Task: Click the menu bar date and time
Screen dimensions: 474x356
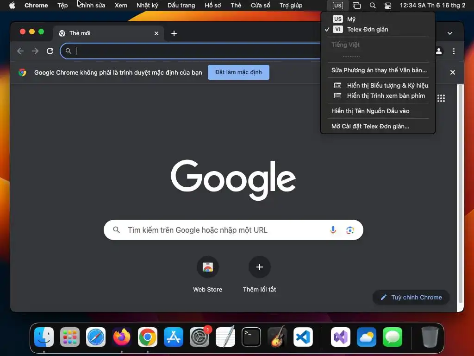Action: point(432,6)
